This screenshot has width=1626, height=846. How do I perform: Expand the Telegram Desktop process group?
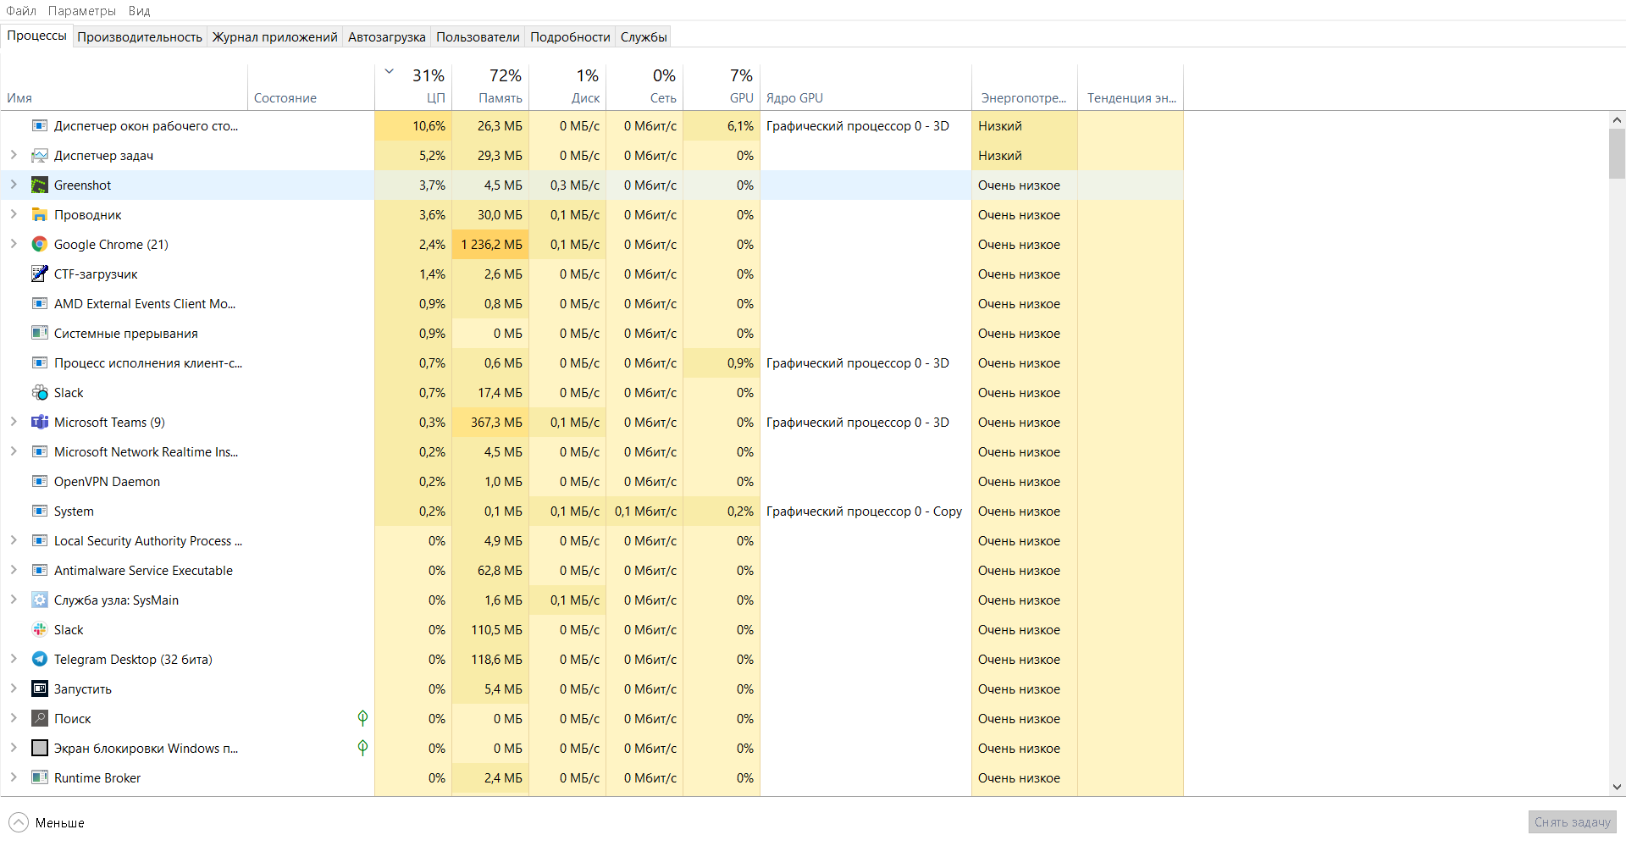click(14, 659)
